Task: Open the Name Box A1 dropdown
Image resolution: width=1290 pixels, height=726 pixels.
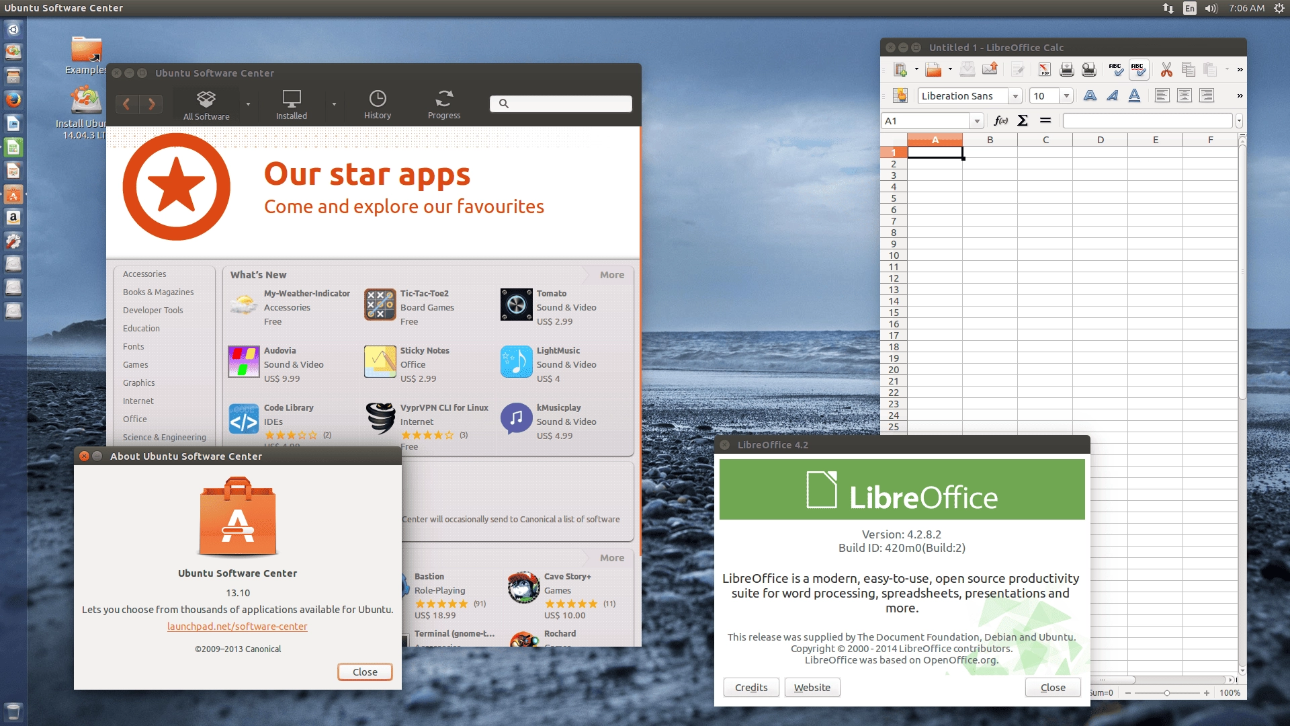Action: (977, 121)
